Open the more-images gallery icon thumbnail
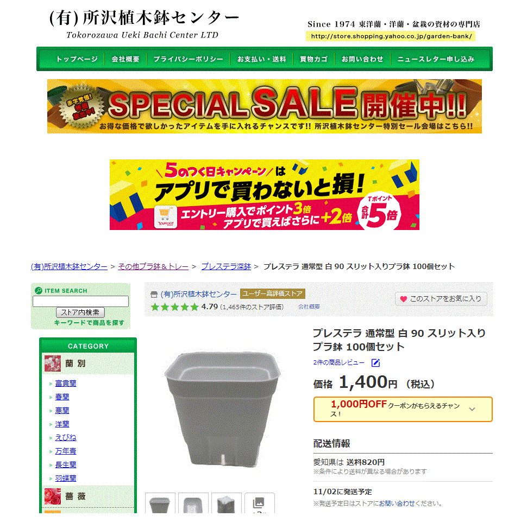This screenshot has height=517, width=521. pyautogui.click(x=259, y=503)
